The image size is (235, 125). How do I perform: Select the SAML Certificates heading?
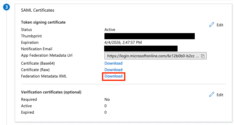[37, 10]
